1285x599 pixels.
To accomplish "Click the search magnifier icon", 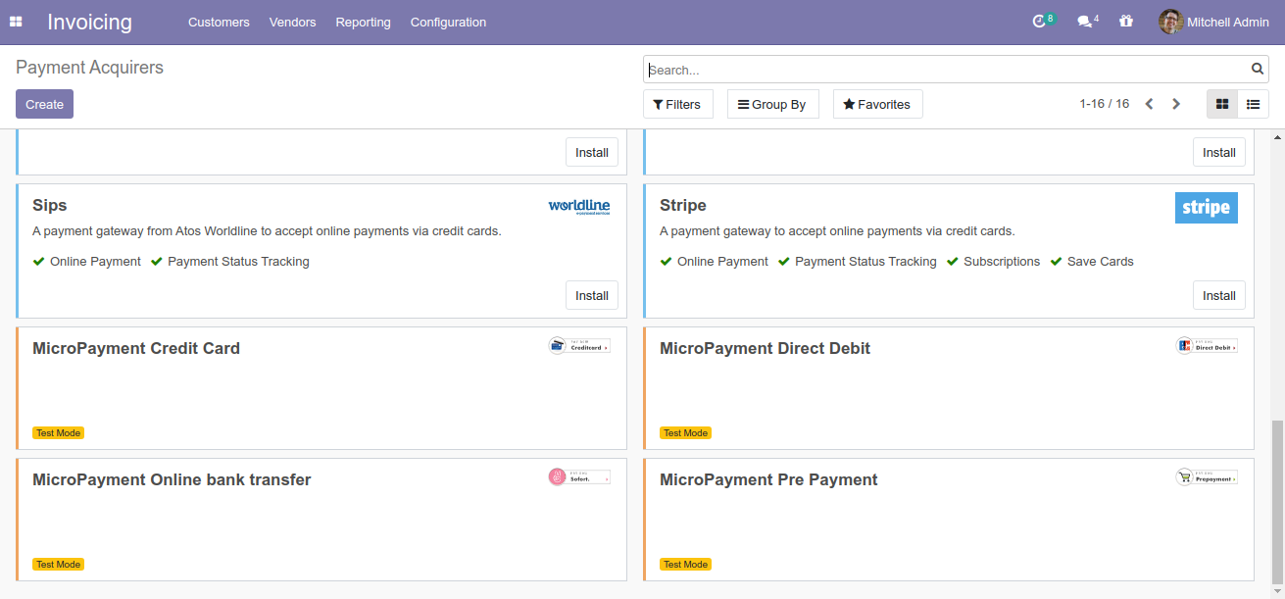I will (x=1258, y=69).
